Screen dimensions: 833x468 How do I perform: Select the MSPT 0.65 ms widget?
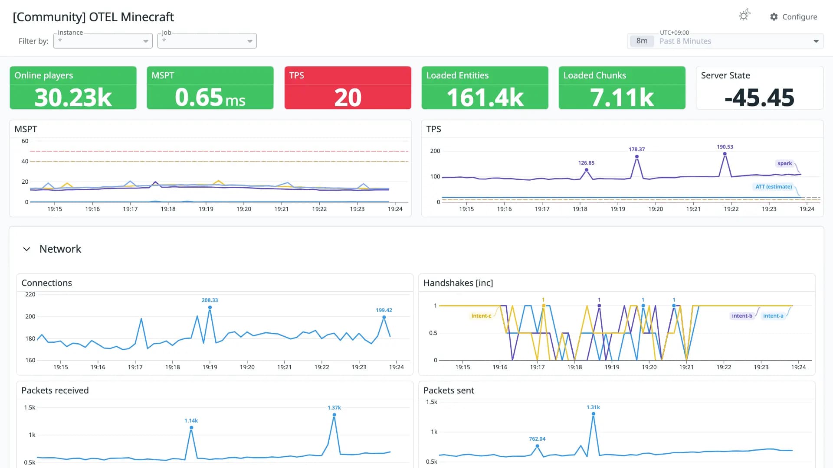210,88
